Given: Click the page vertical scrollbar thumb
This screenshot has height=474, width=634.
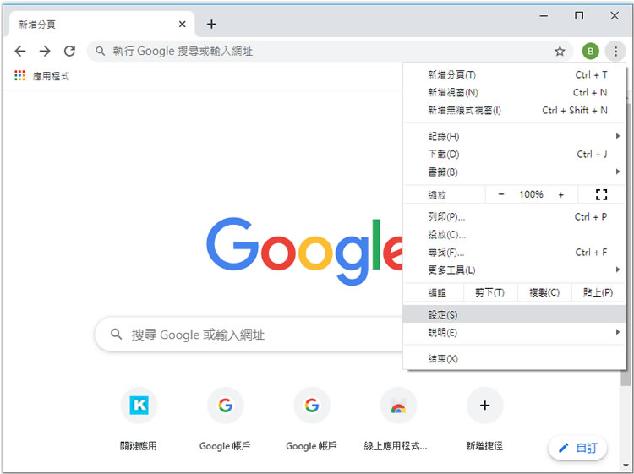Looking at the screenshot, I should [x=626, y=378].
